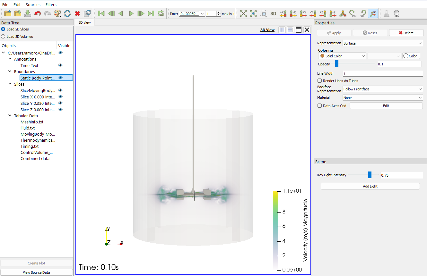Collapse the Slices tree group
This screenshot has width=427, height=276.
coord(10,84)
